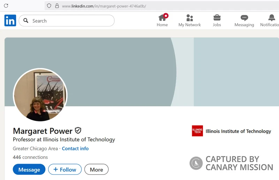Image resolution: width=279 pixels, height=180 pixels.
Task: Open the shield tracking protection icon
Action: [49, 6]
